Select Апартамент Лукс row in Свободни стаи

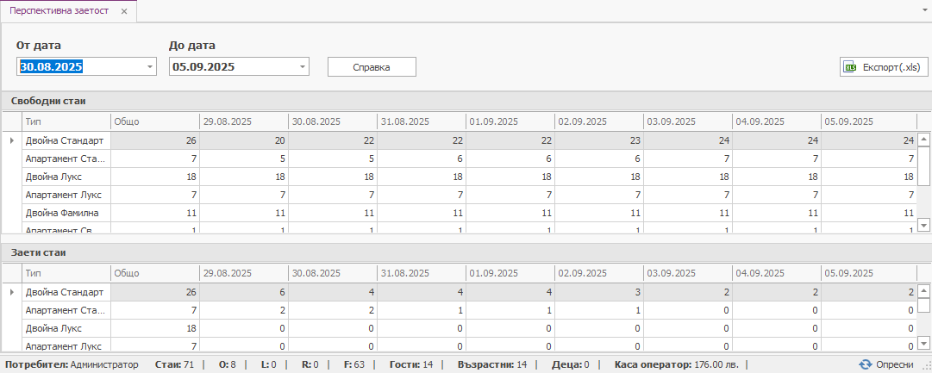pos(65,194)
